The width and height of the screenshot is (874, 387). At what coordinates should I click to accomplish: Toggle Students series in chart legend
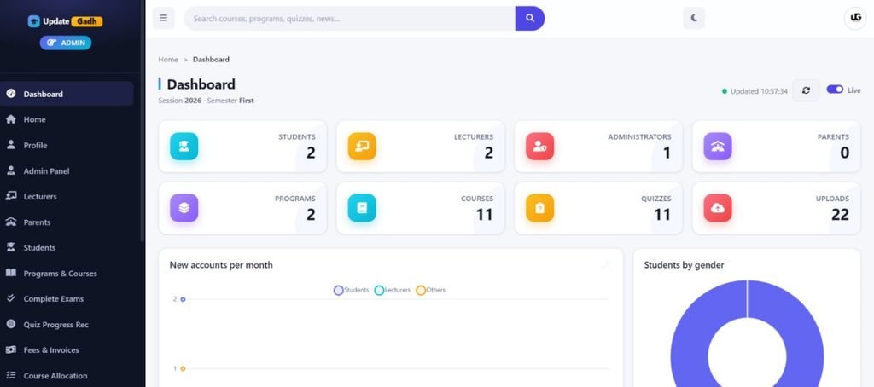tap(351, 290)
